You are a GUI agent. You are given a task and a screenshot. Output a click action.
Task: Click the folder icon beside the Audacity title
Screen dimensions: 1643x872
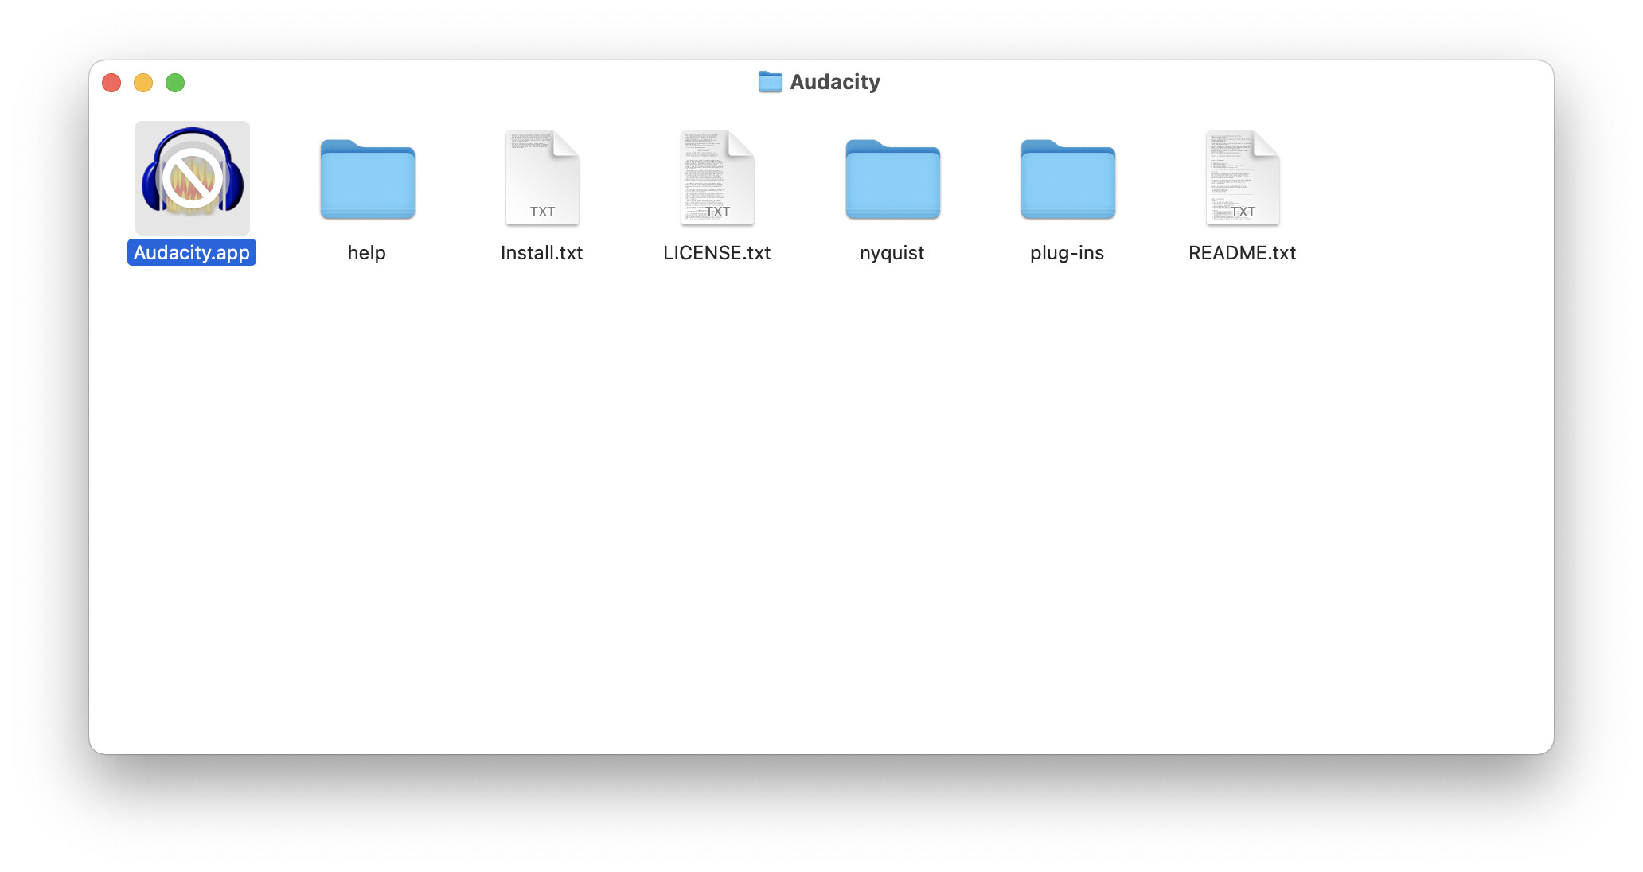click(769, 81)
